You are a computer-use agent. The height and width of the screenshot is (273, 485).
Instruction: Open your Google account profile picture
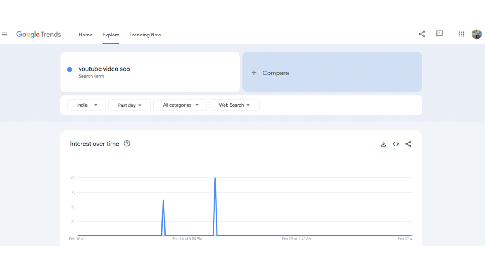point(476,34)
